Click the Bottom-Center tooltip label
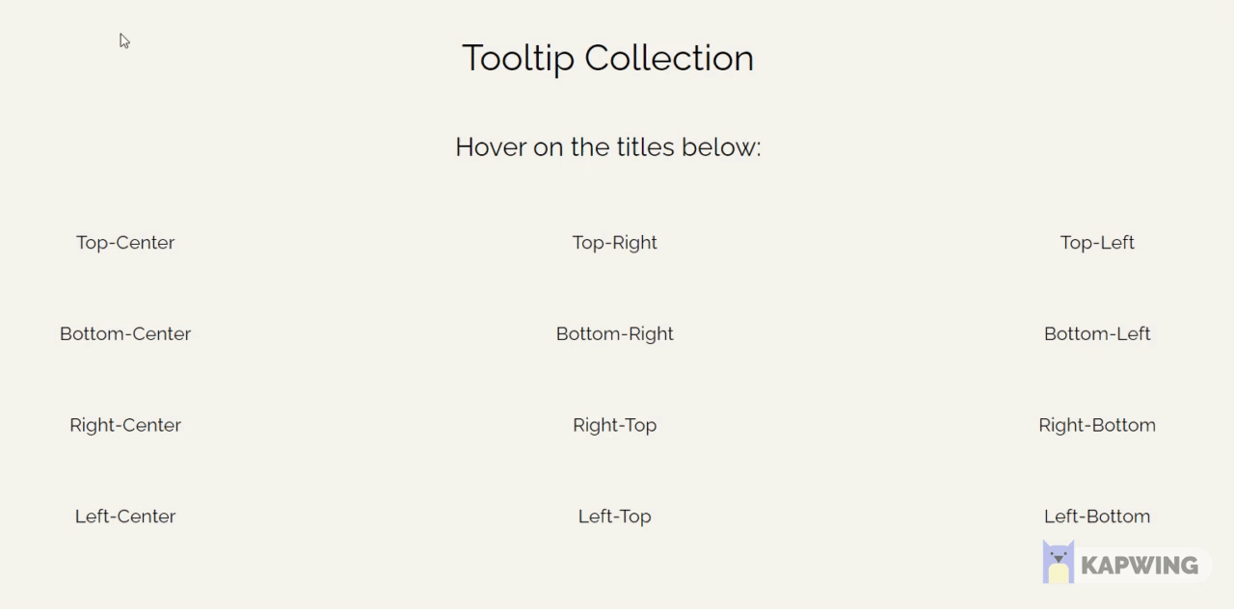The height and width of the screenshot is (609, 1234). (125, 333)
